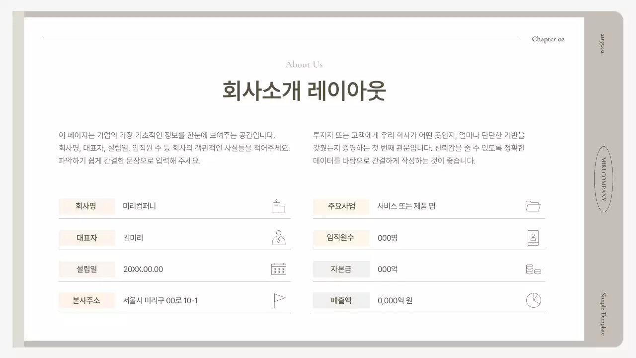Select the MIRI COMPANY sidebar badge
The width and height of the screenshot is (636, 358).
(603, 180)
